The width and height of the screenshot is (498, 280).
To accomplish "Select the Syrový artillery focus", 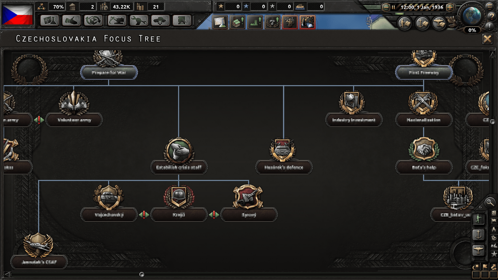I will (x=249, y=214).
